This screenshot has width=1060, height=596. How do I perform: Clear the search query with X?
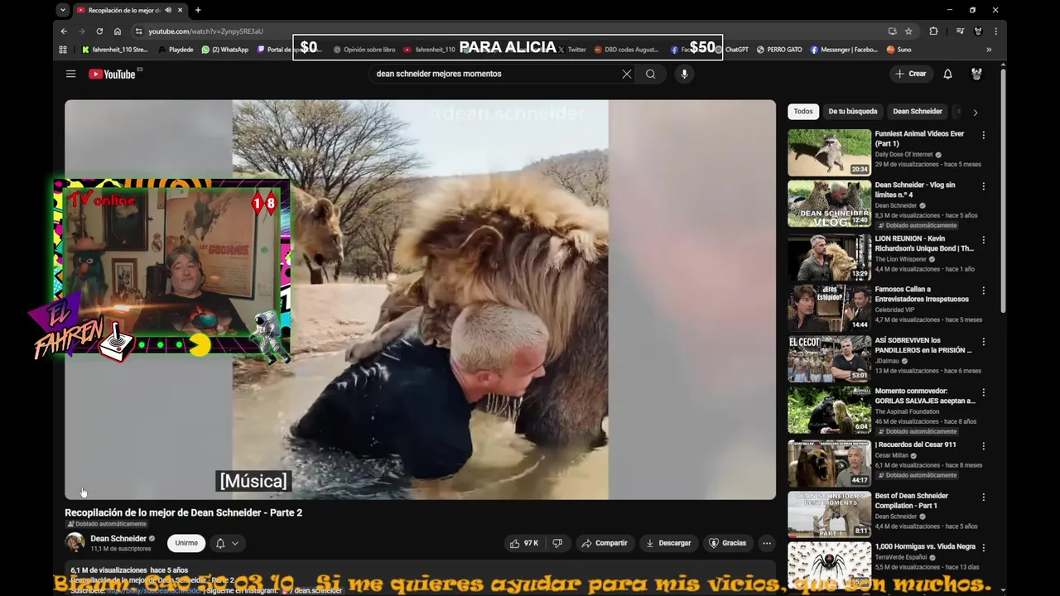pos(627,74)
